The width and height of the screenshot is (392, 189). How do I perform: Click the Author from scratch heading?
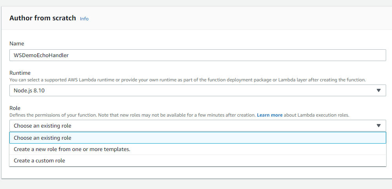(x=43, y=18)
